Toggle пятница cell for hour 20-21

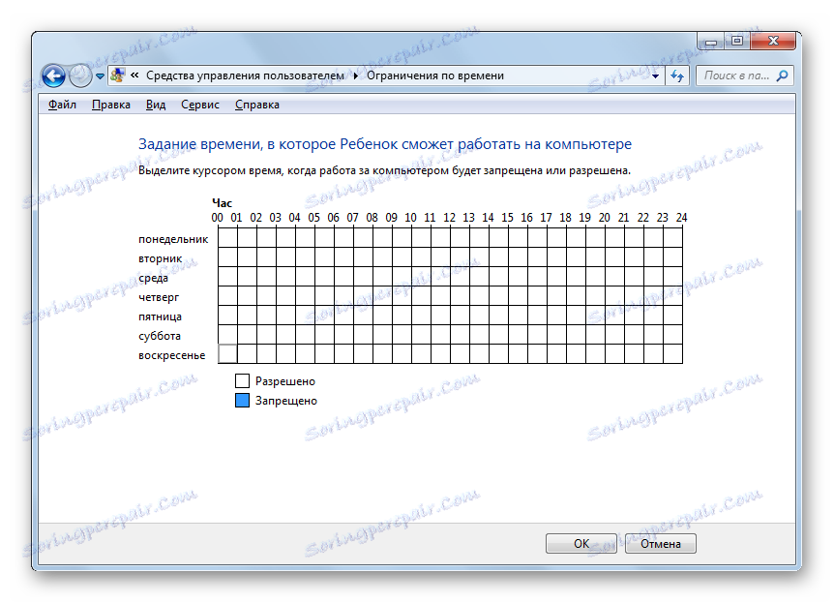coord(615,316)
